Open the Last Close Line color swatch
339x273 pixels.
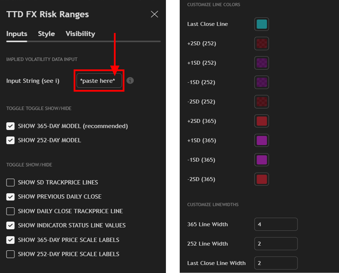261,24
